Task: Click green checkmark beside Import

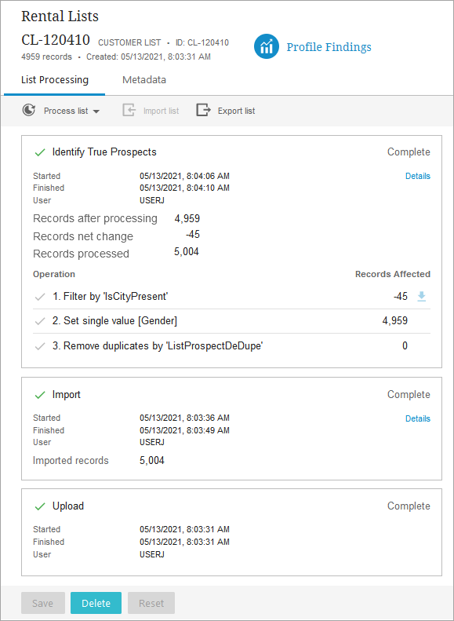Action: tap(39, 395)
